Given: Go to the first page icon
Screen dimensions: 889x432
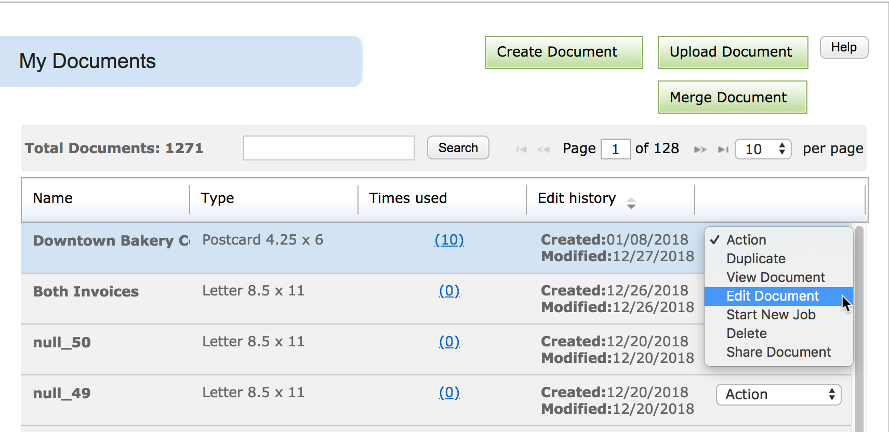Looking at the screenshot, I should pos(522,150).
